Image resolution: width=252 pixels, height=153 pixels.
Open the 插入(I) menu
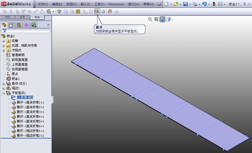click(85, 4)
